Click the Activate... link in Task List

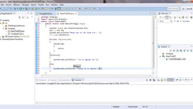click(x=186, y=21)
